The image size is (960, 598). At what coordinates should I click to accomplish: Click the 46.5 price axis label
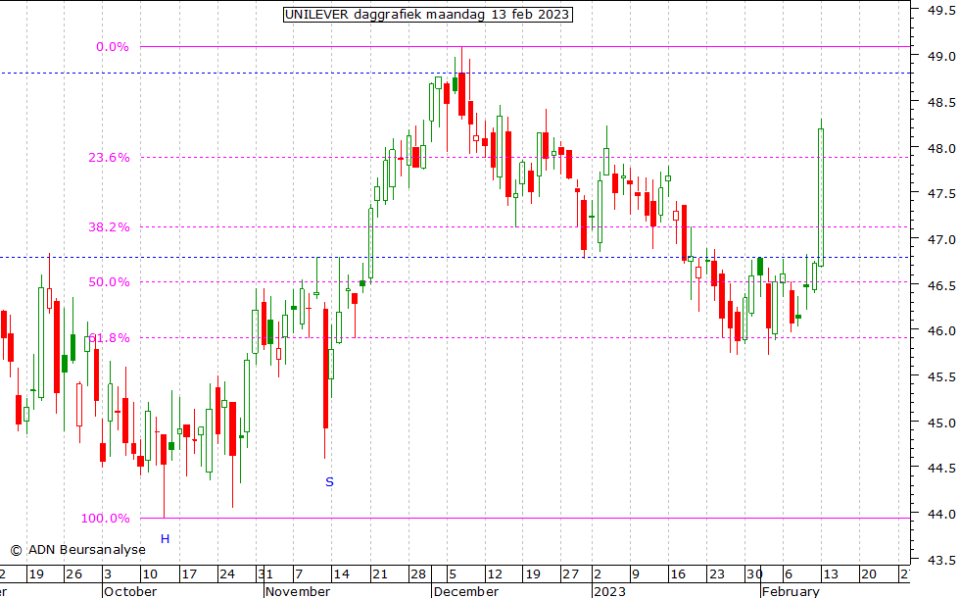(941, 285)
